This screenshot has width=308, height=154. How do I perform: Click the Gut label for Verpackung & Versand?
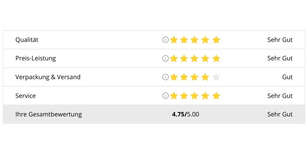pyautogui.click(x=287, y=77)
